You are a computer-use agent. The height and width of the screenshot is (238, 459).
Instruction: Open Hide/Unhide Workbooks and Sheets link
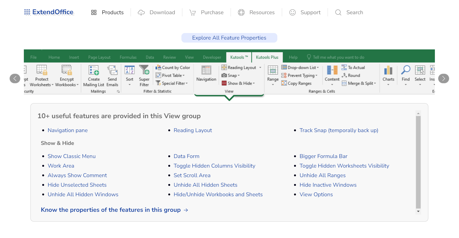[x=218, y=194]
